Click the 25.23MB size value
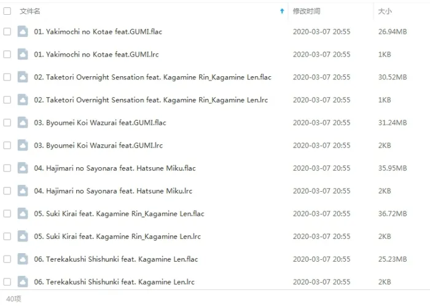The width and height of the screenshot is (430, 306). [393, 259]
